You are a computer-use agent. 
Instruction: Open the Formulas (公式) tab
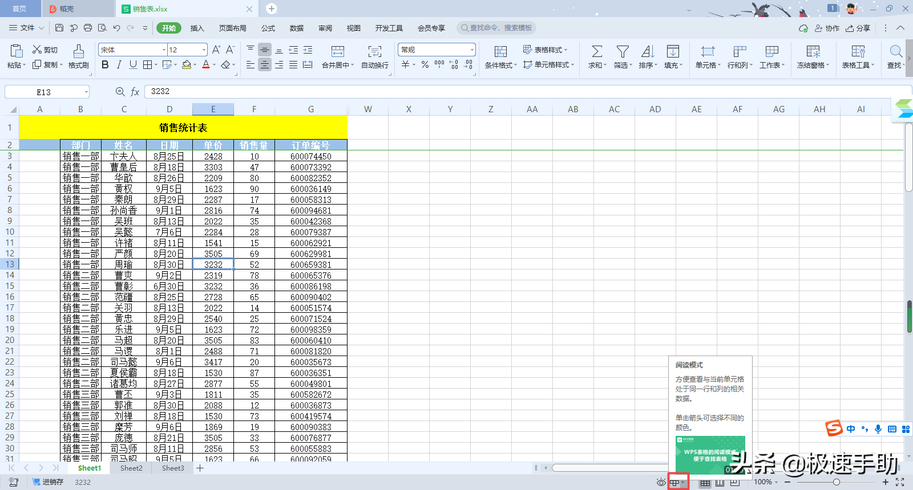pyautogui.click(x=268, y=28)
